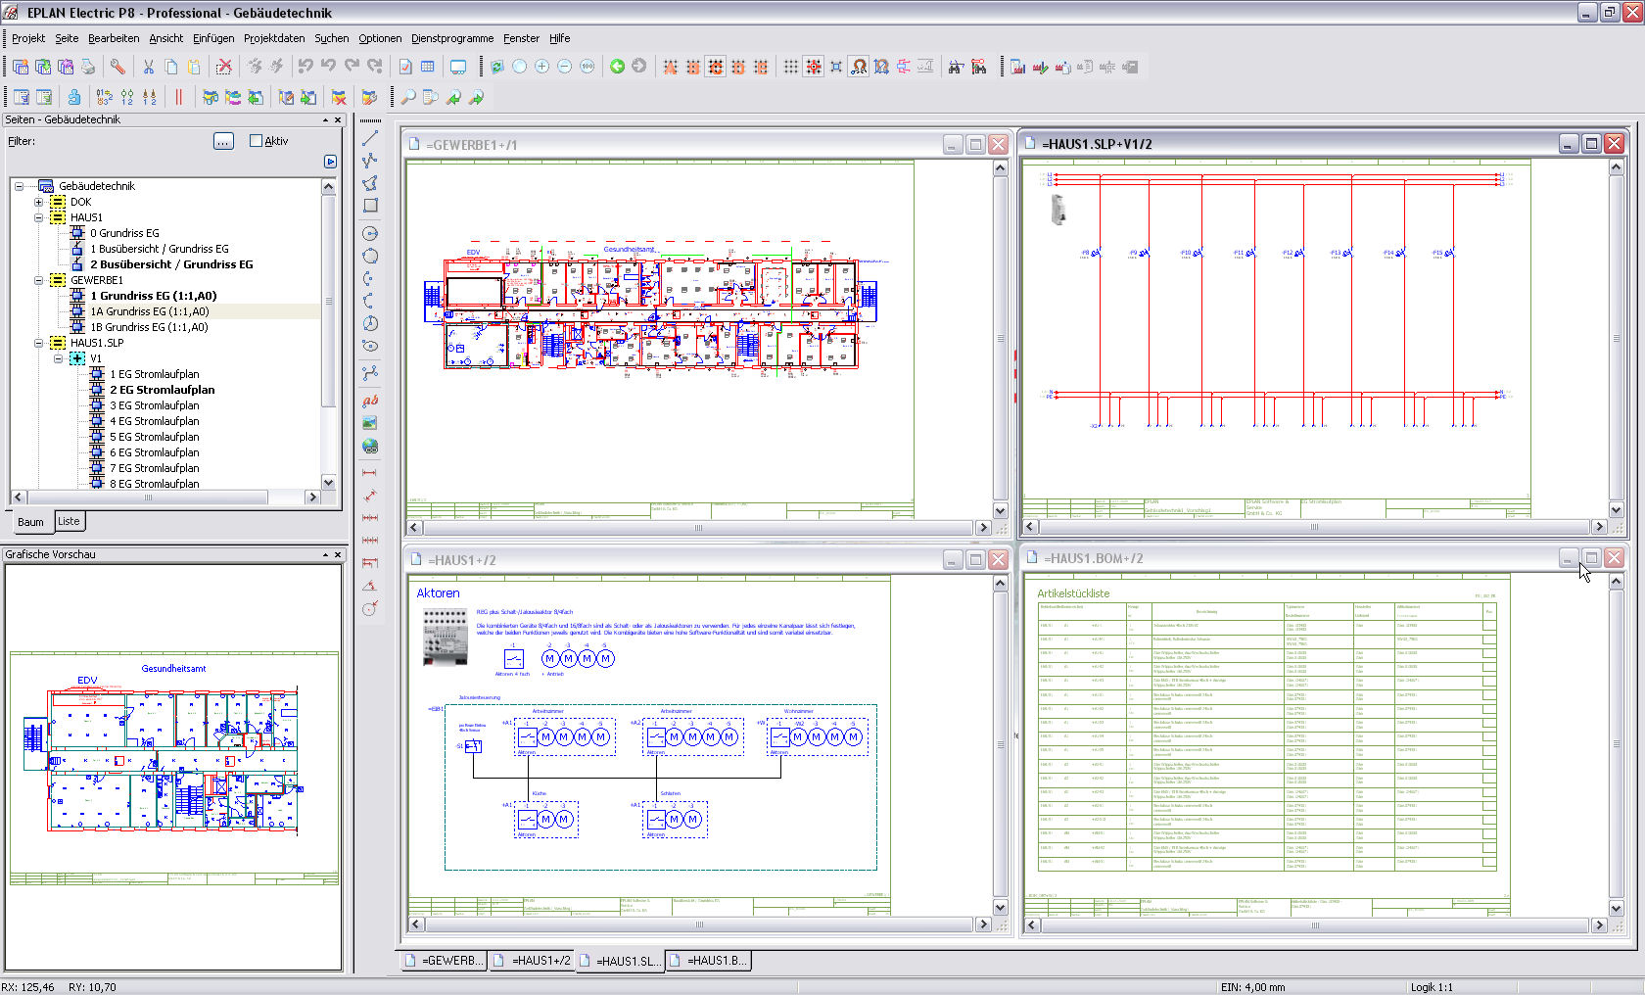This screenshot has height=995, width=1645.
Task: Click the green back navigation arrow
Action: (x=617, y=67)
